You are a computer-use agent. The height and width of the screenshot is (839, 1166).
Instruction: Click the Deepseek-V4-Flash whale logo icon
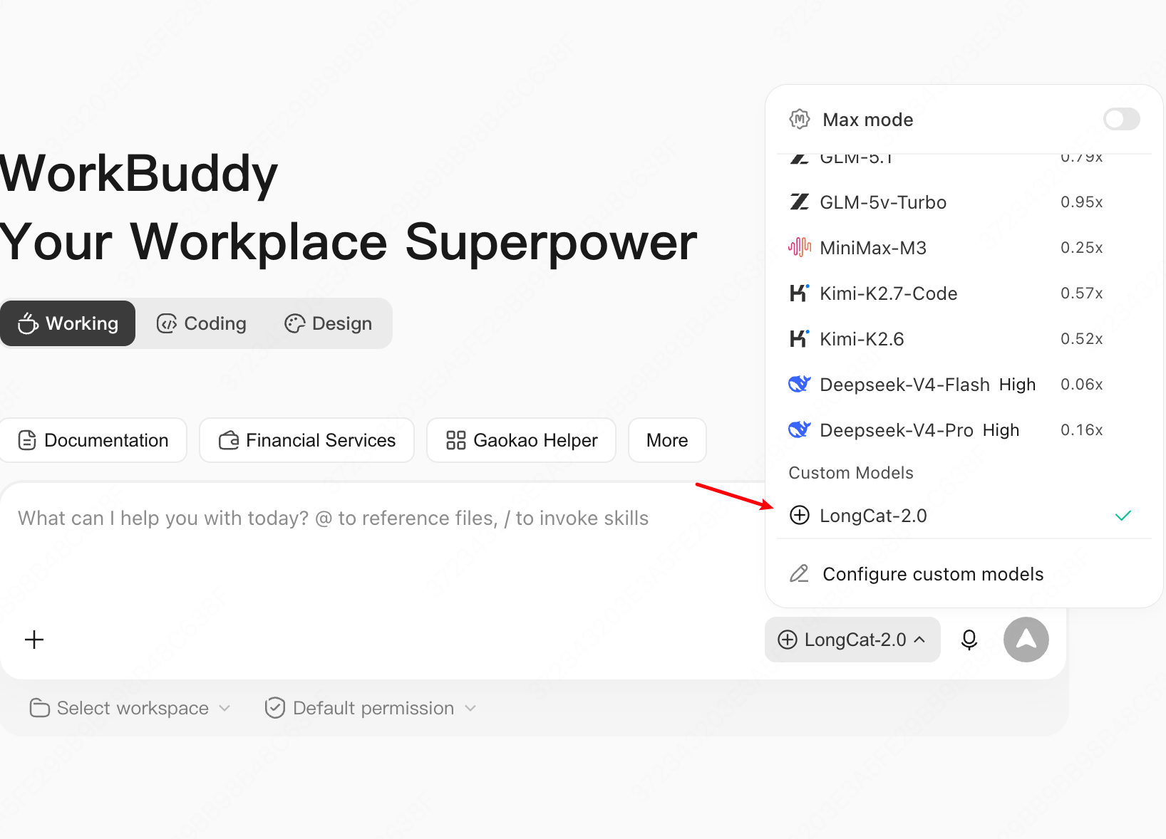[x=800, y=384]
